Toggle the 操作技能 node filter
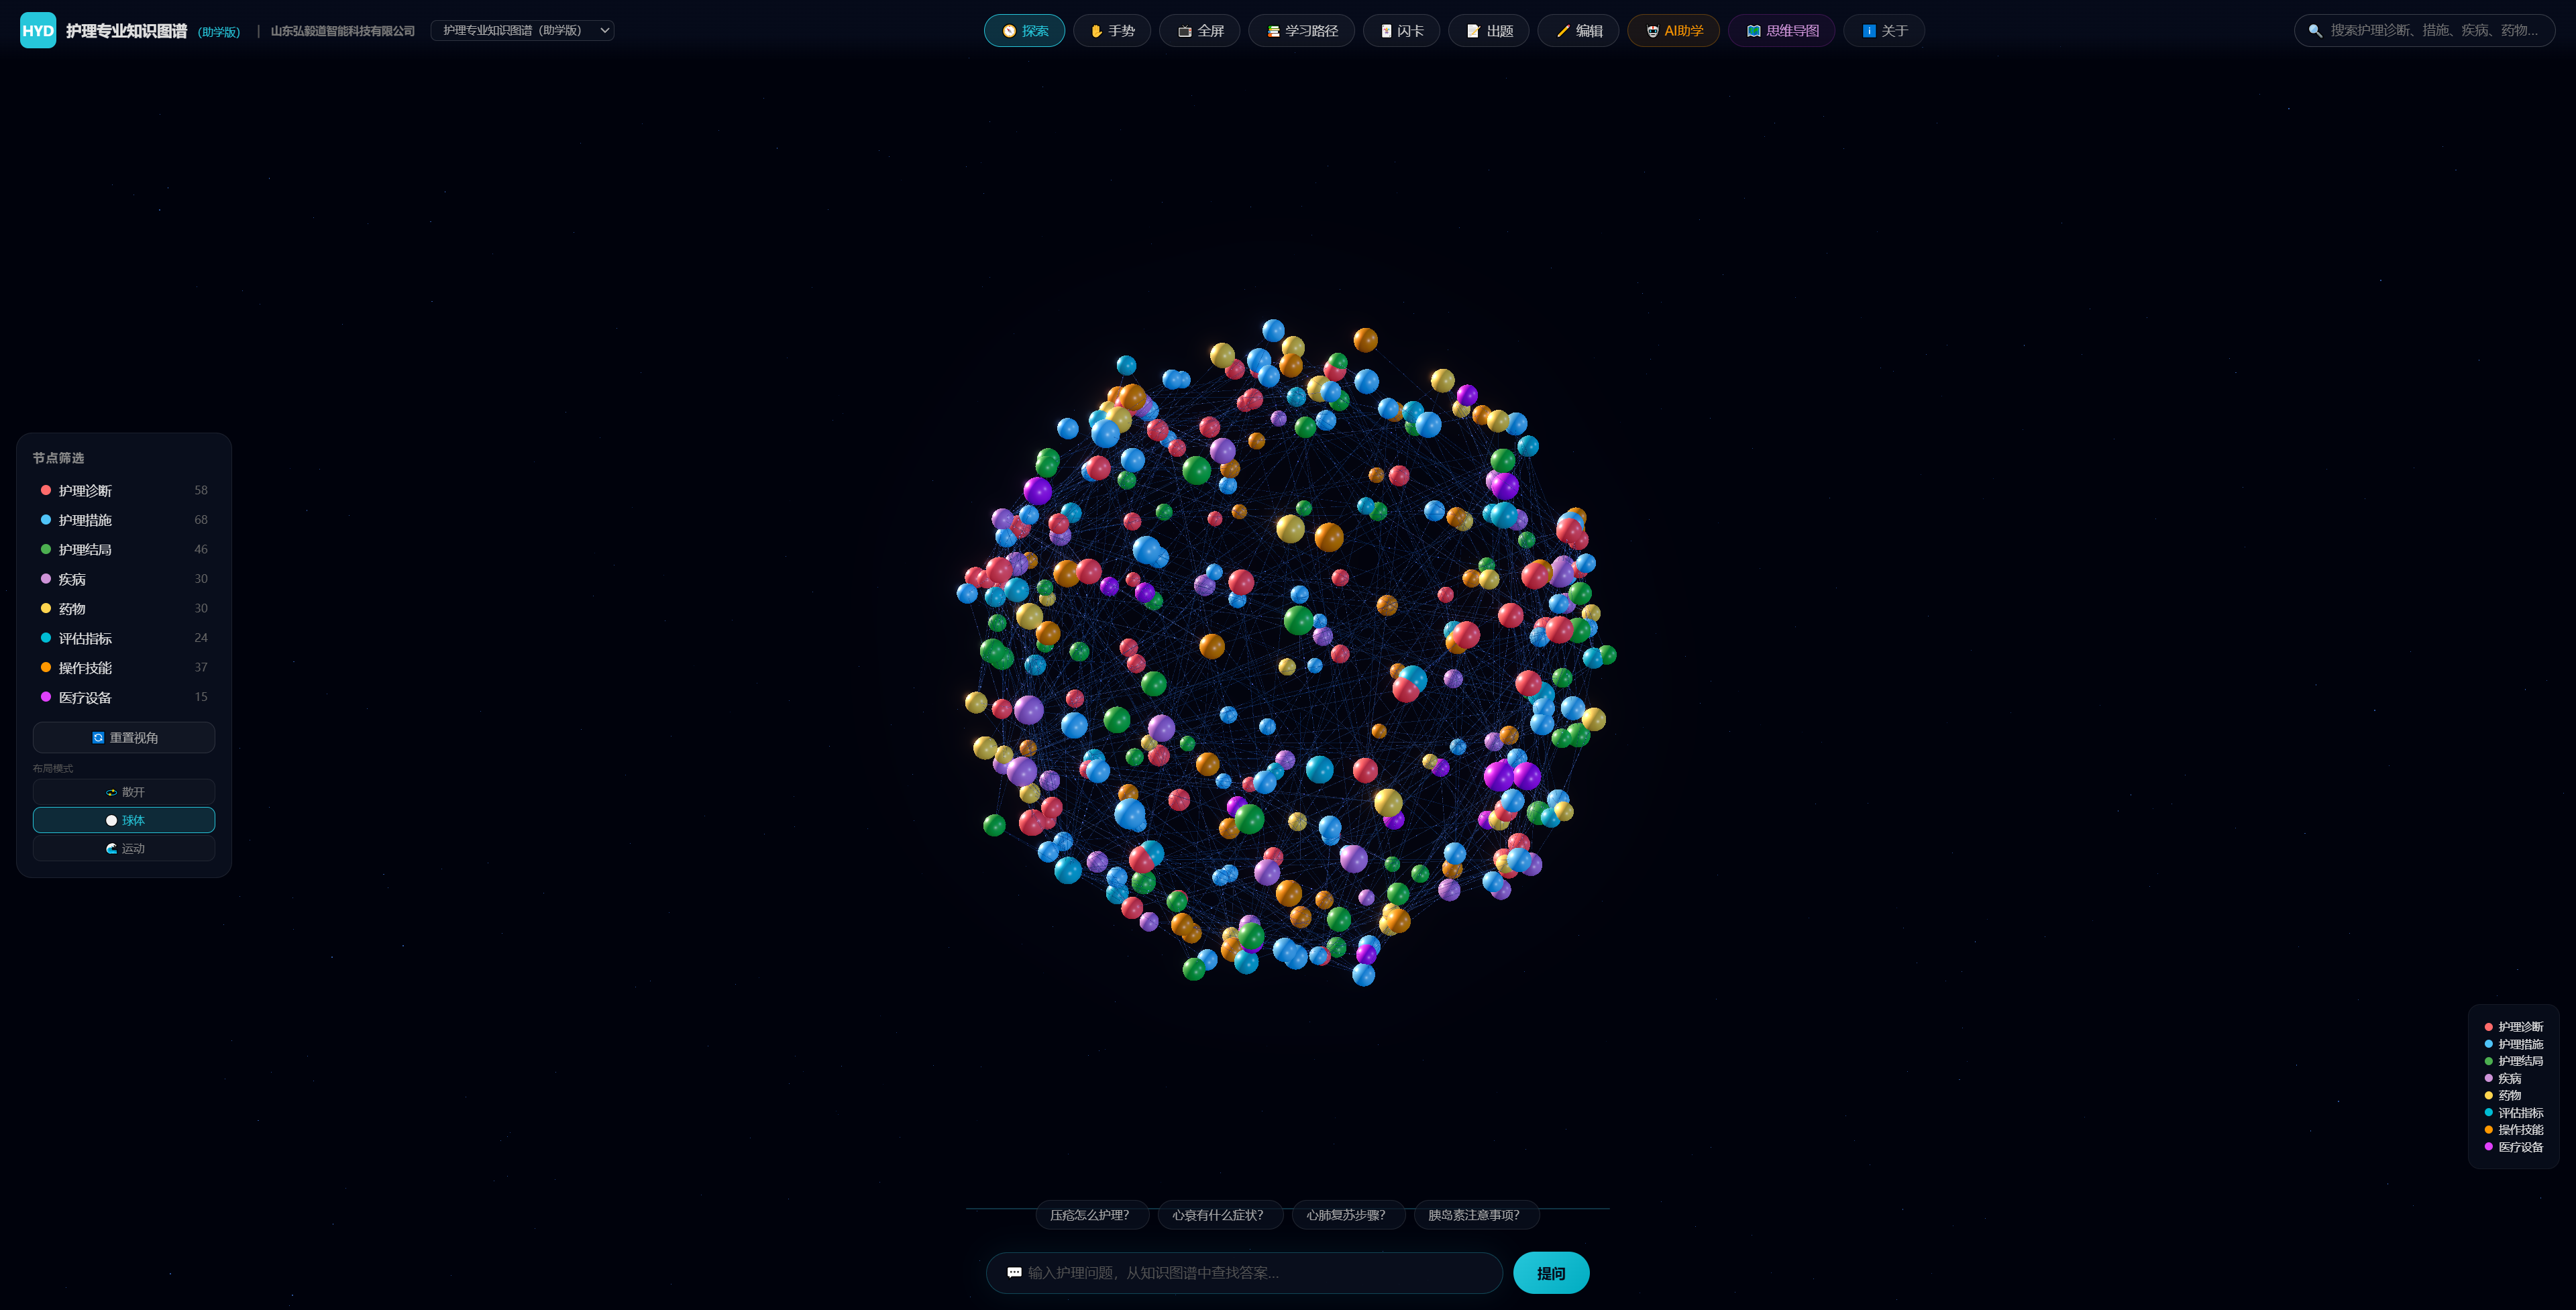This screenshot has width=2576, height=1310. [123, 667]
